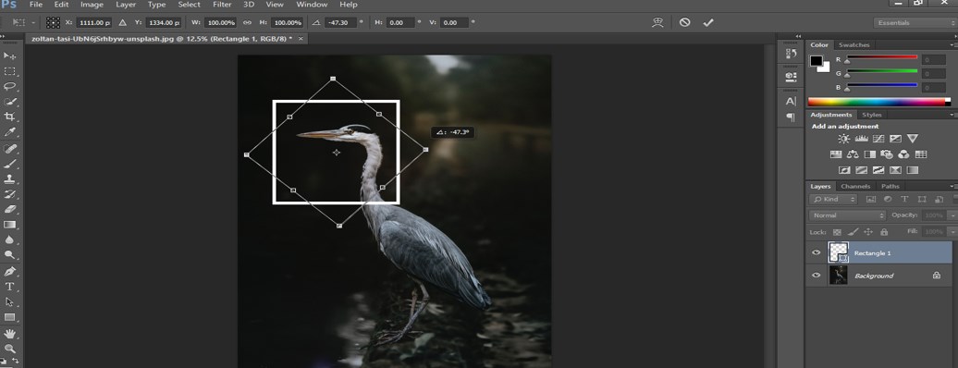This screenshot has height=368, width=958.
Task: Add a Photo Filter adjustment
Action: 887,154
